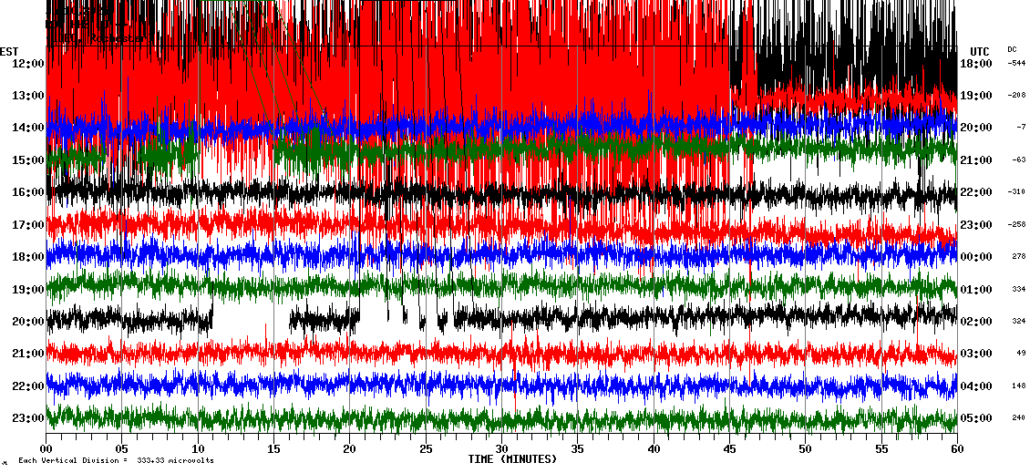1030x473 pixels.
Task: Click the 12:00 EST time label
Action: 29,63
